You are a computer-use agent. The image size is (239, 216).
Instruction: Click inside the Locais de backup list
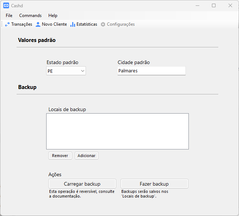pyautogui.click(x=118, y=131)
